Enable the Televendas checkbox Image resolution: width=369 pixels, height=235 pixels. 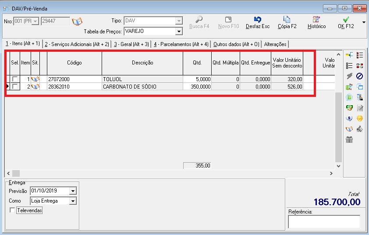click(x=12, y=211)
